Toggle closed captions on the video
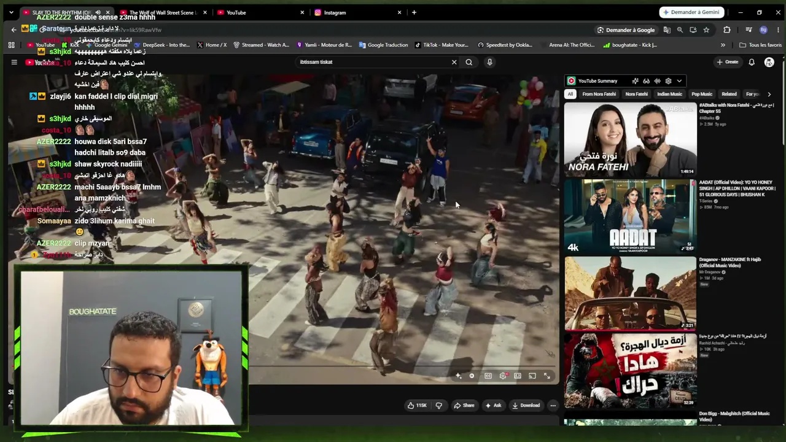 (488, 376)
